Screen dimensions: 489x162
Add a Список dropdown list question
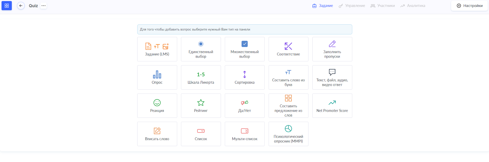pos(201,134)
